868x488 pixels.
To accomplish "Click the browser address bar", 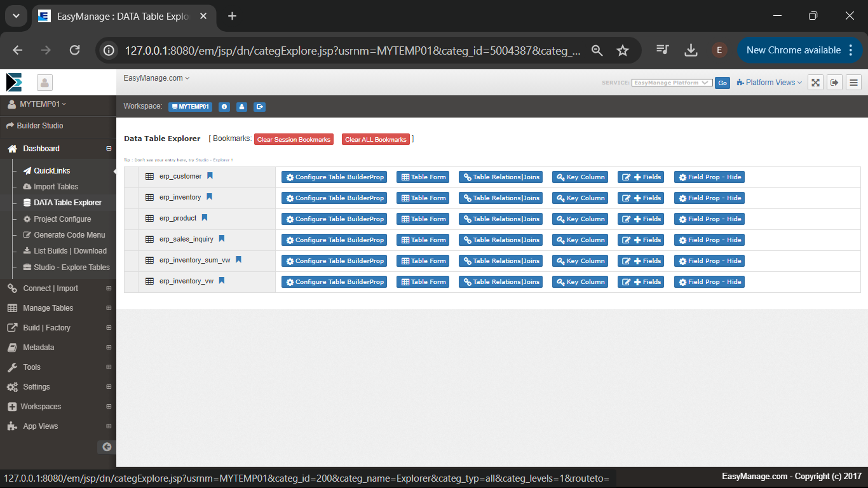I will [x=352, y=50].
